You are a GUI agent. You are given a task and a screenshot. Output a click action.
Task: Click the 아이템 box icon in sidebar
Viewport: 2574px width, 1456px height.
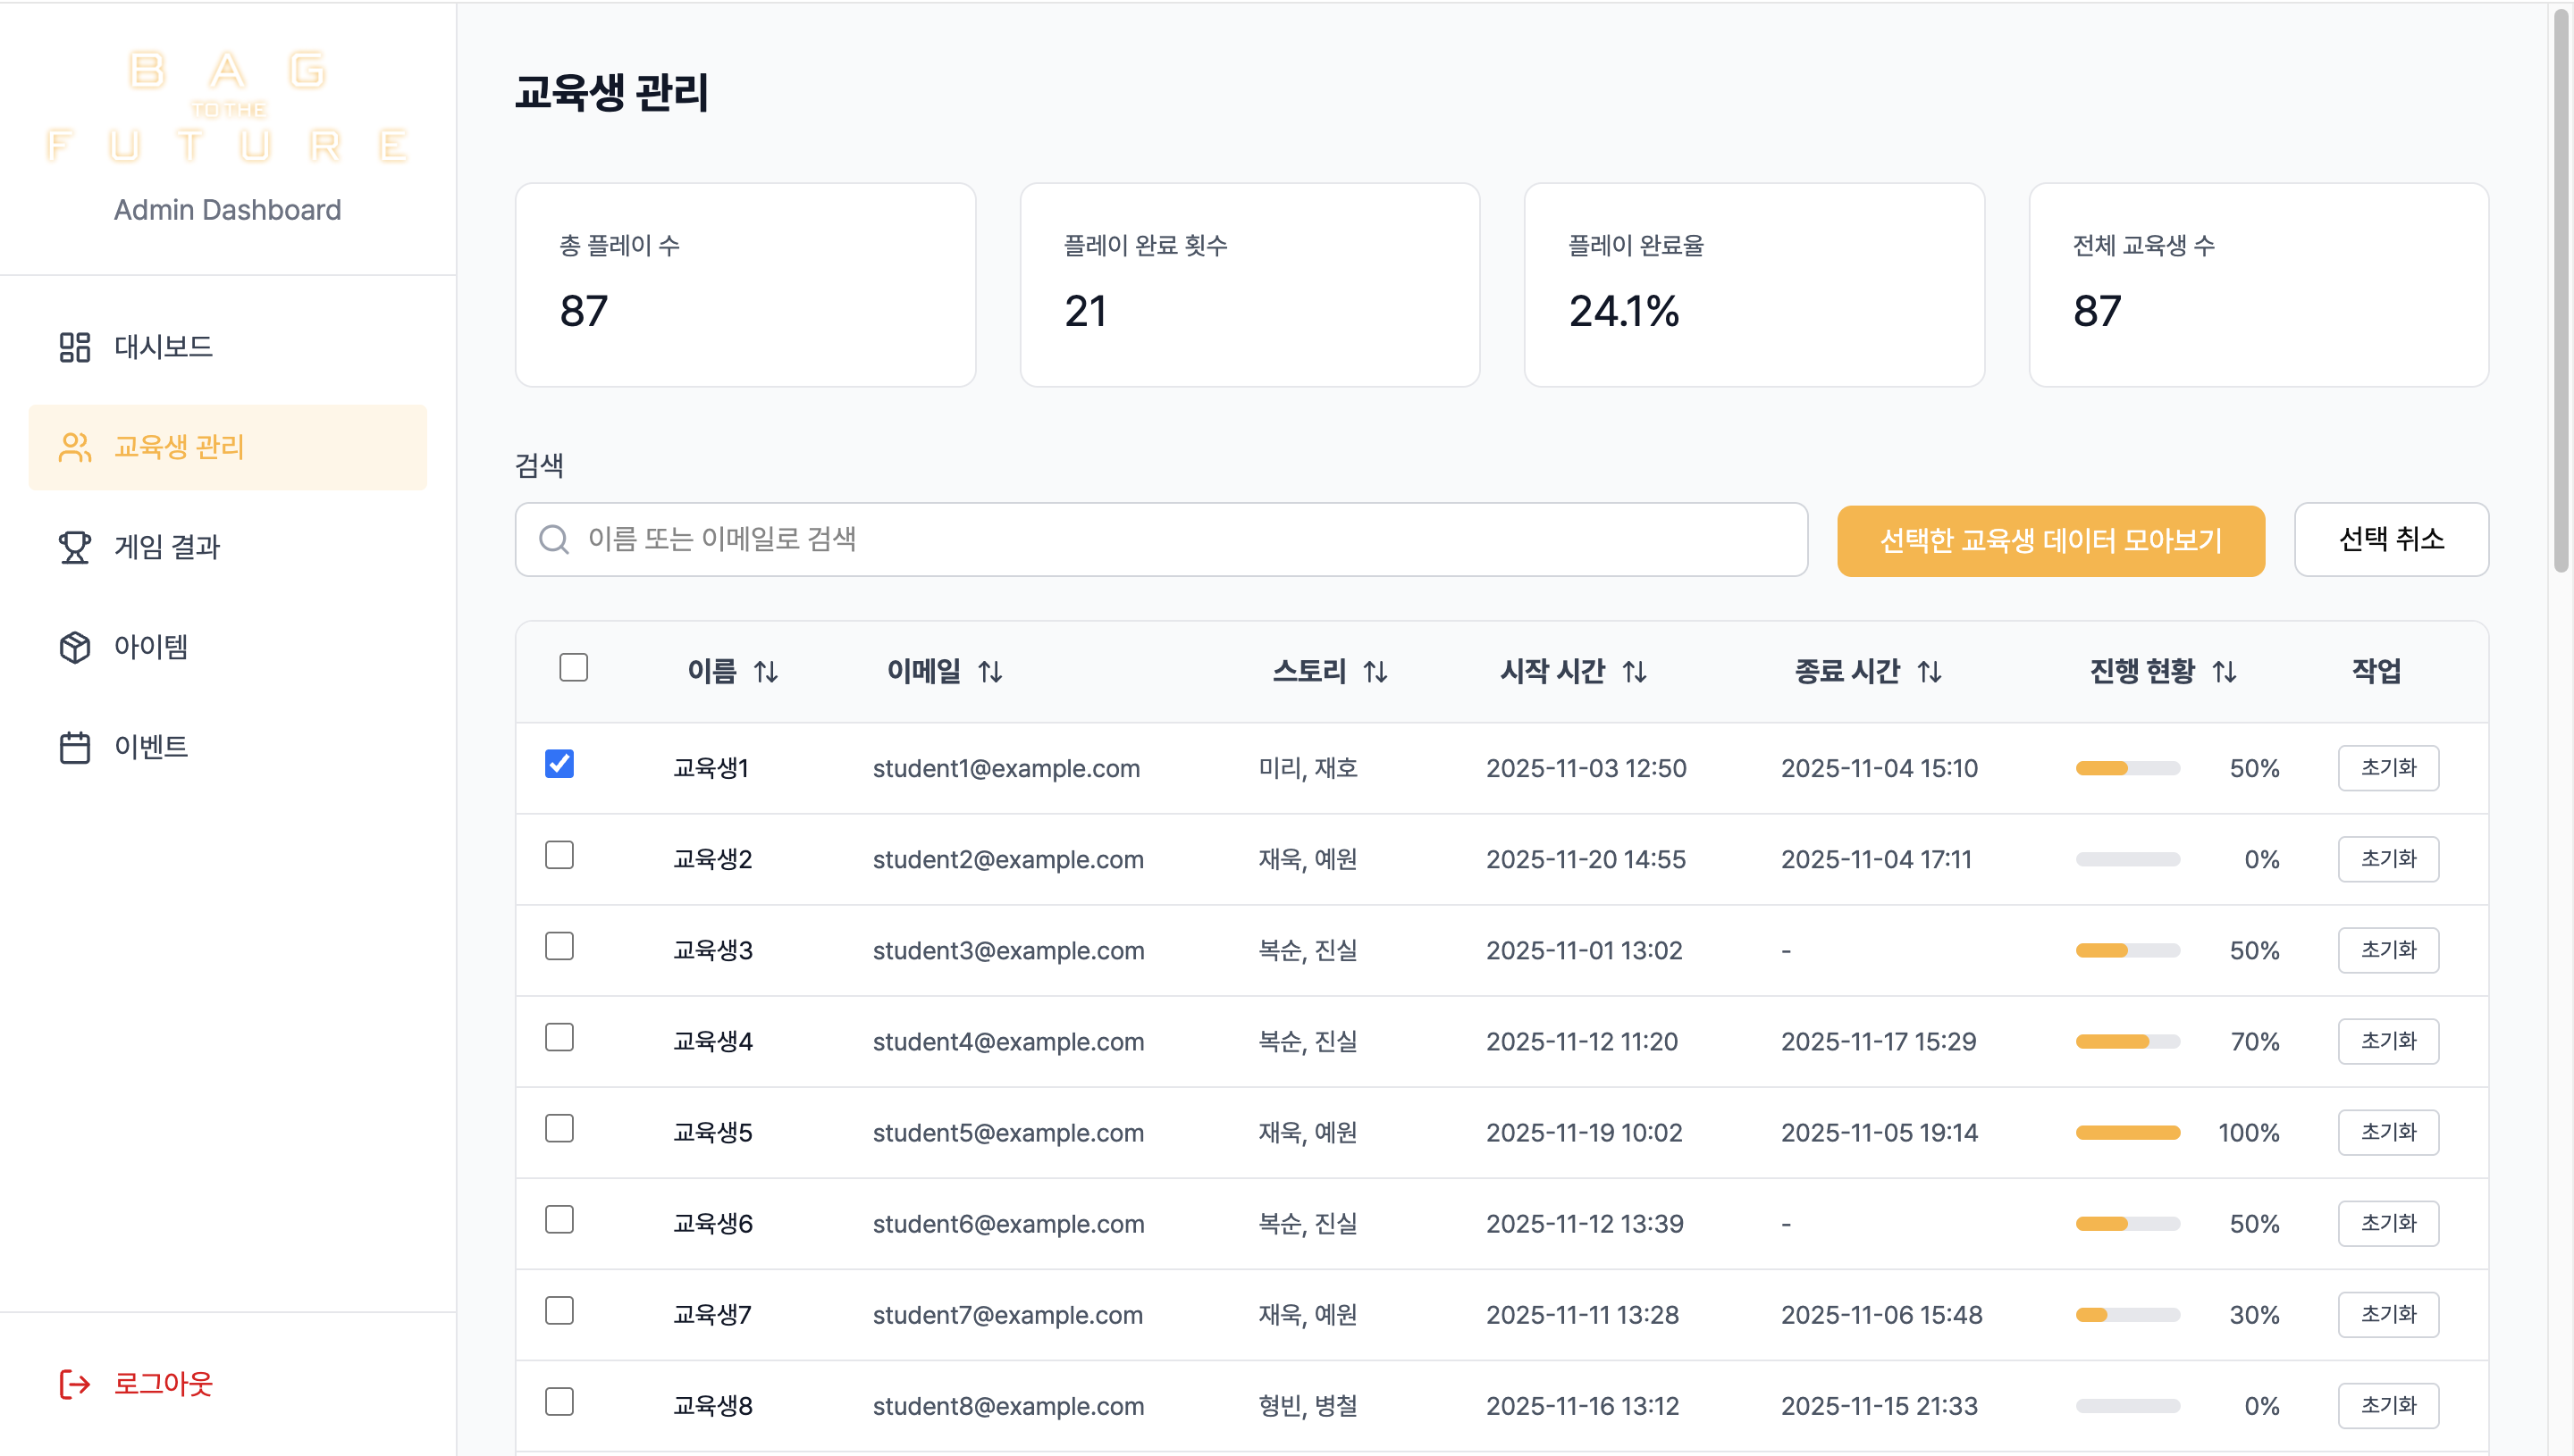[74, 647]
